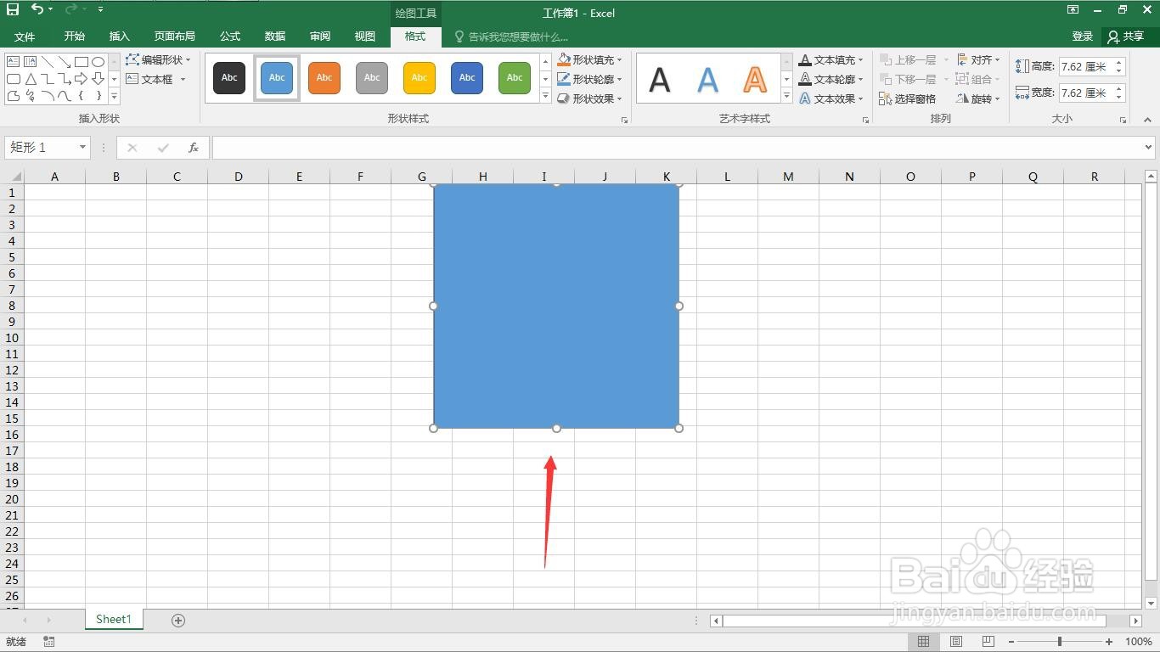Select the triangle shape
Image resolution: width=1160 pixels, height=652 pixels.
point(31,79)
